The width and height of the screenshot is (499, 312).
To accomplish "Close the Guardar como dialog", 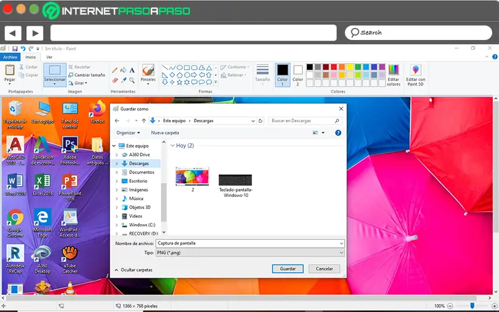I will tap(341, 109).
